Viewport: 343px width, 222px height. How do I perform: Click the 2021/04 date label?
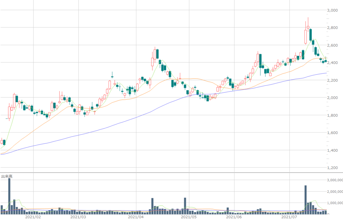136,217
